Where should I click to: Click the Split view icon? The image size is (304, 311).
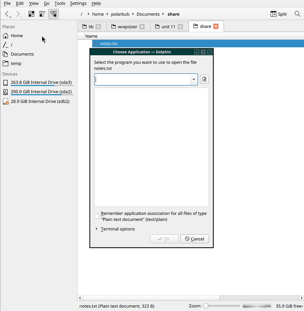point(278,14)
